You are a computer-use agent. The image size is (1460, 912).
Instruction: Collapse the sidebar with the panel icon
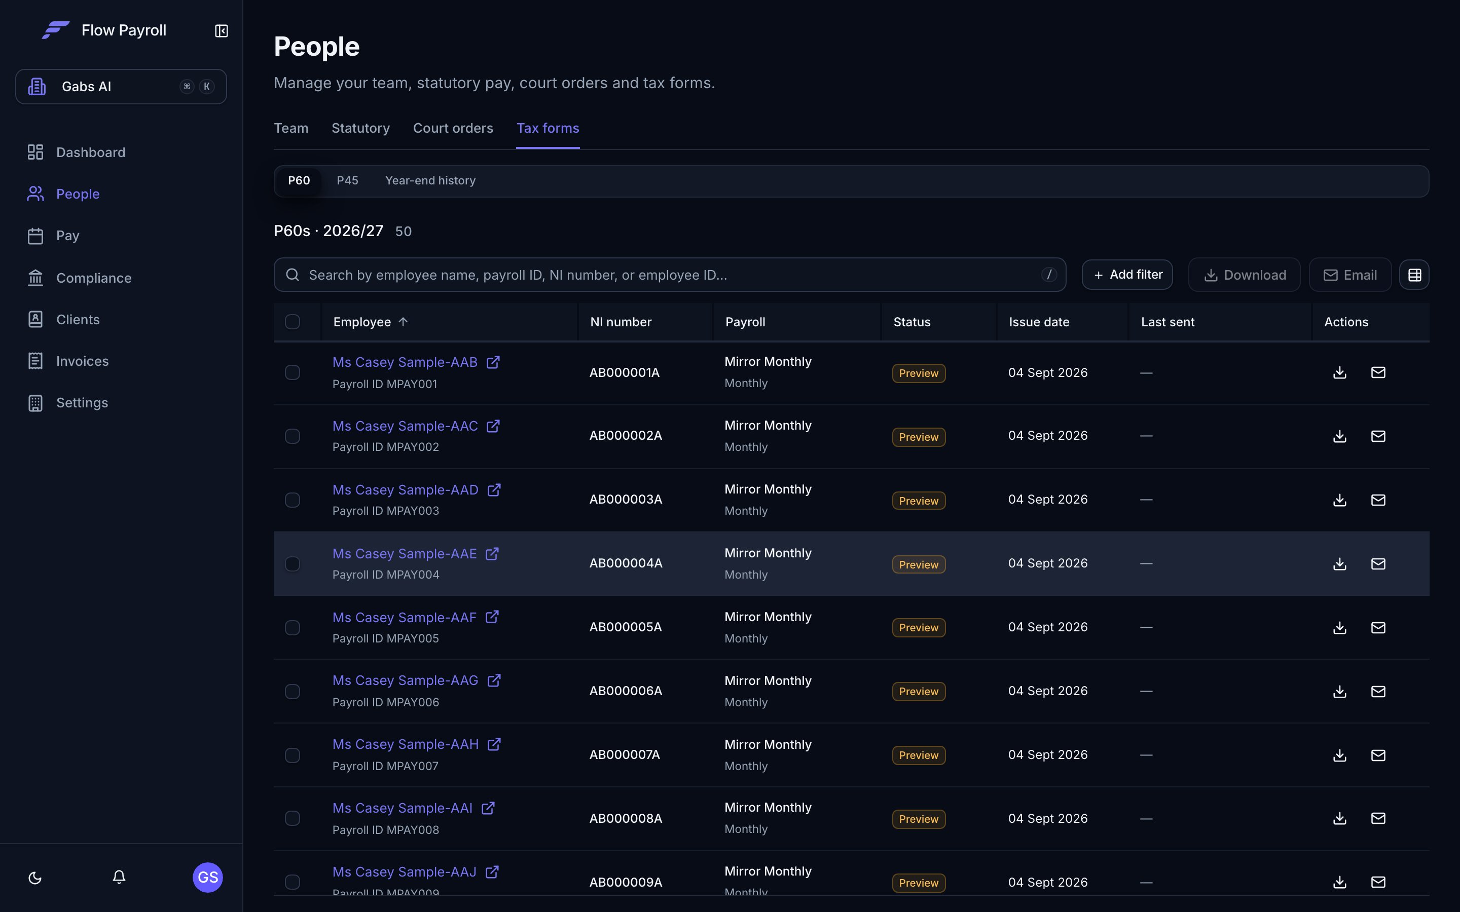[x=222, y=31]
